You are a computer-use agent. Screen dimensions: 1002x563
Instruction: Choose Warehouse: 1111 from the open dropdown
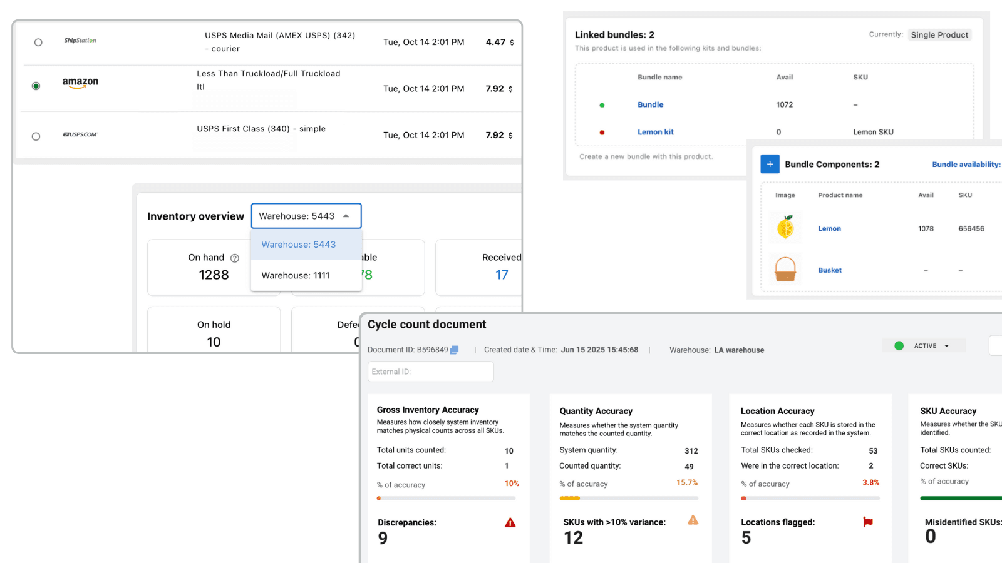(x=295, y=275)
